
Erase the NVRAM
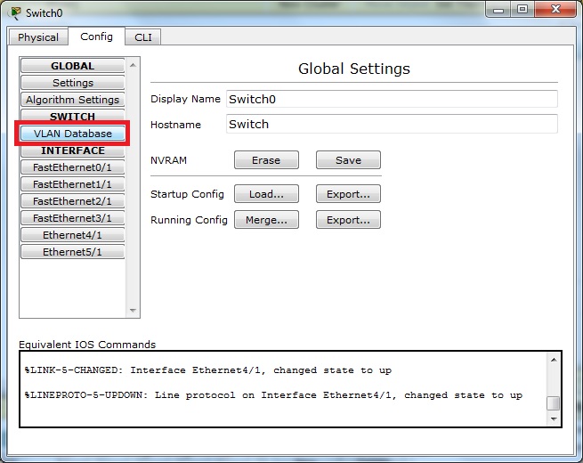click(x=266, y=160)
